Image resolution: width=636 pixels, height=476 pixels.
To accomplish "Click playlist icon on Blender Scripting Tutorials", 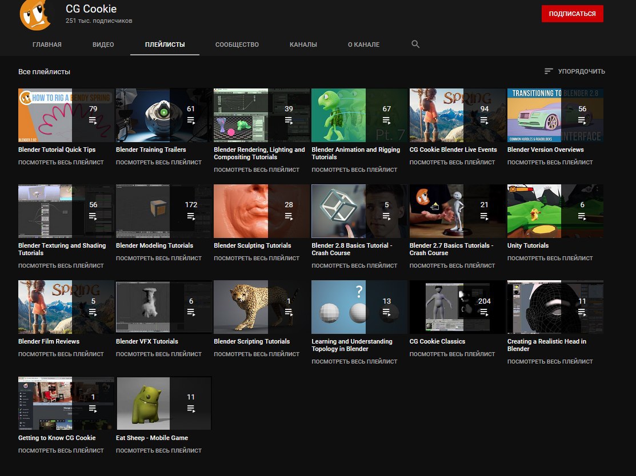I will point(289,313).
